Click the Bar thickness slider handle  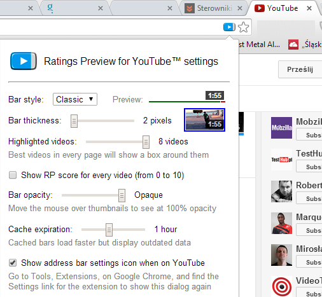click(74, 121)
